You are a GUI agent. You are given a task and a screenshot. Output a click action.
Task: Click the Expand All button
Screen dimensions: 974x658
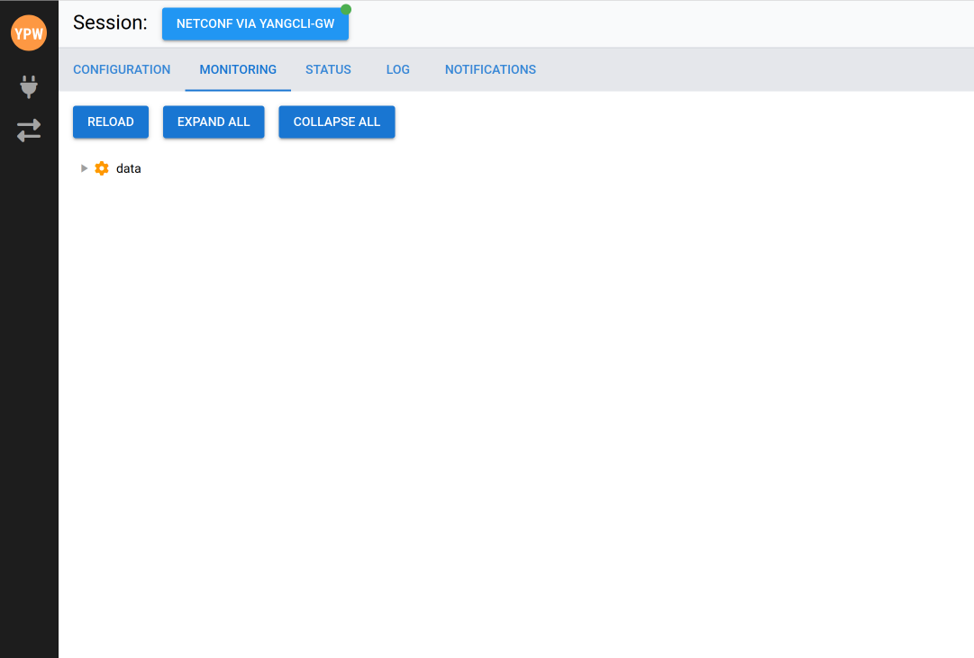click(x=214, y=122)
